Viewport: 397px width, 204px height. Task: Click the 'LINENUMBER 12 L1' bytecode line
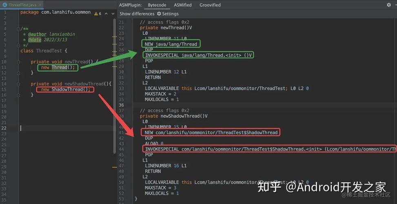166,72
